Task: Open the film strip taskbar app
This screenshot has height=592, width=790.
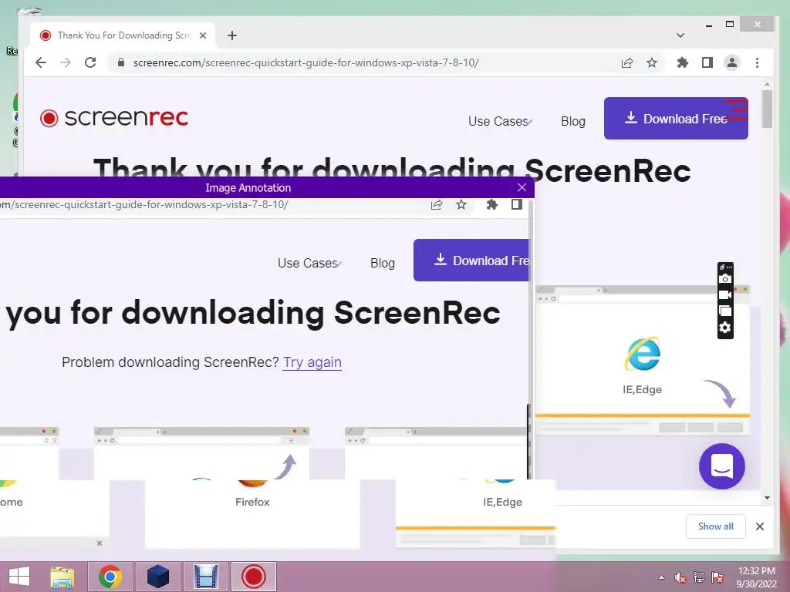Action: click(205, 577)
